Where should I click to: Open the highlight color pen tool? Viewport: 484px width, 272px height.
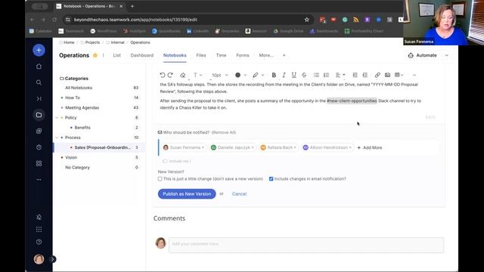tap(256, 75)
